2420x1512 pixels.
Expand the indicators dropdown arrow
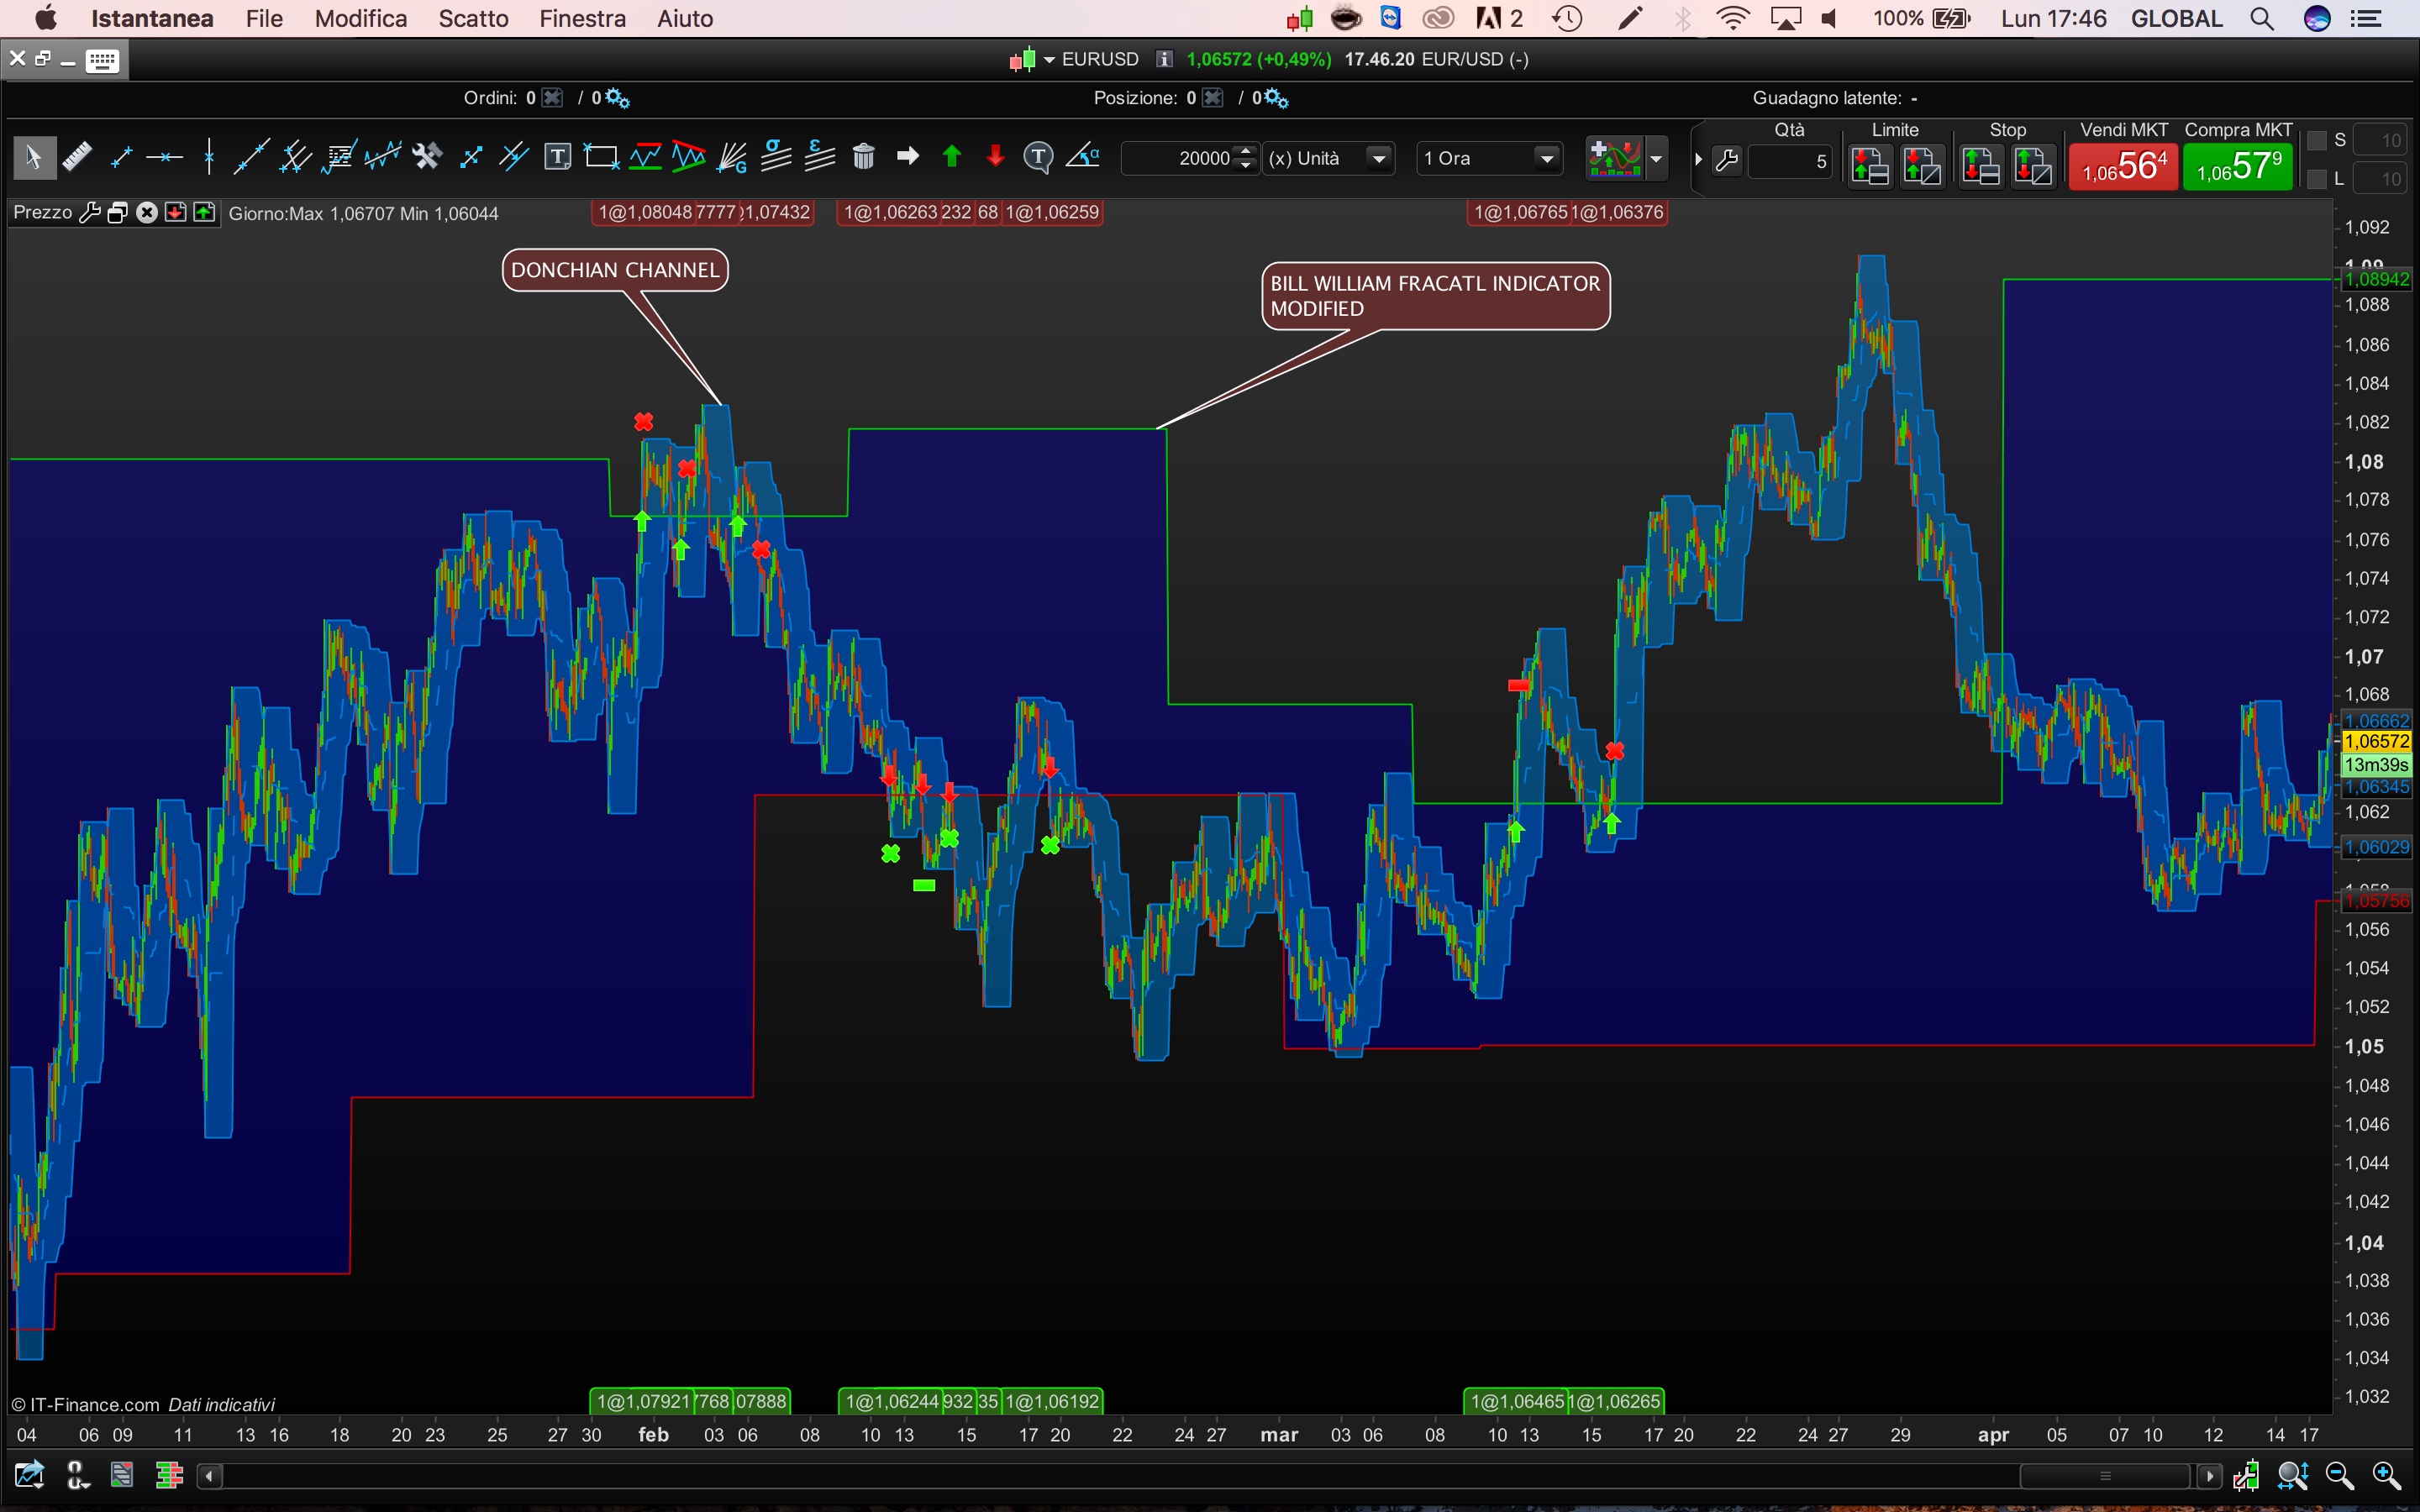click(1656, 158)
